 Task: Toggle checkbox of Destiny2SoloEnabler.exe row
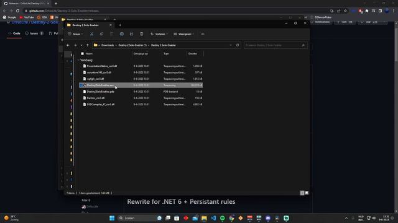coord(81,85)
